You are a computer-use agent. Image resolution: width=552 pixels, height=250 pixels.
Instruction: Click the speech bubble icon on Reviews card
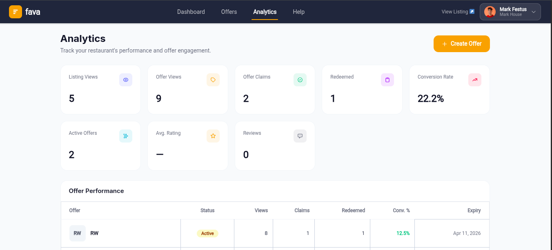[x=300, y=136]
